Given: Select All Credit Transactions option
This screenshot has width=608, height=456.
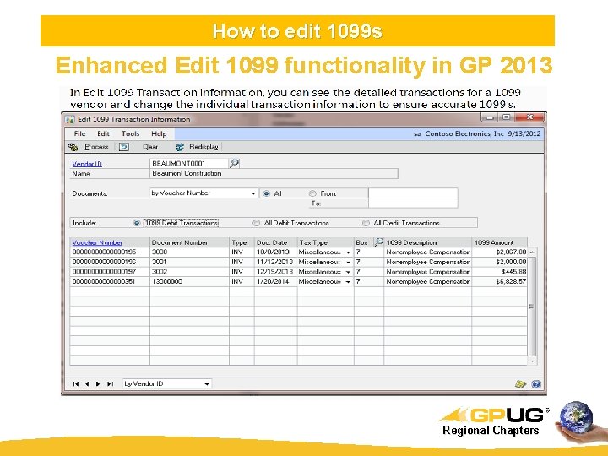Looking at the screenshot, I should click(x=366, y=223).
